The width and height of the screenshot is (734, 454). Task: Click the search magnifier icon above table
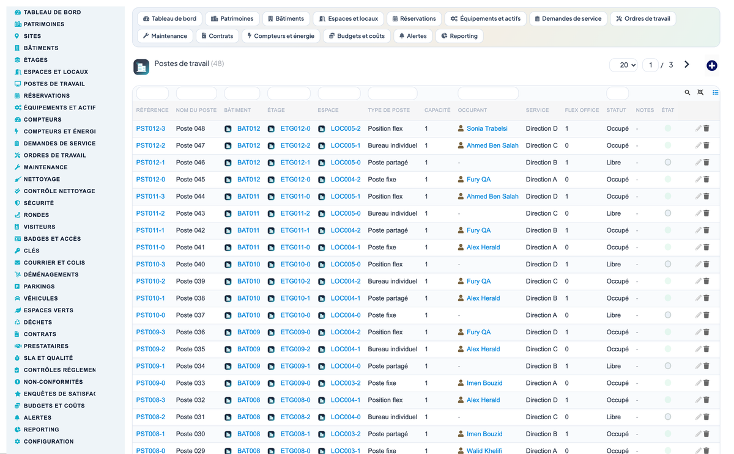pos(687,93)
